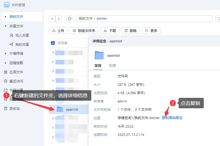Click the refresh icon button
Image resolution: width=220 pixels, height=146 pixels.
pyautogui.click(x=70, y=19)
